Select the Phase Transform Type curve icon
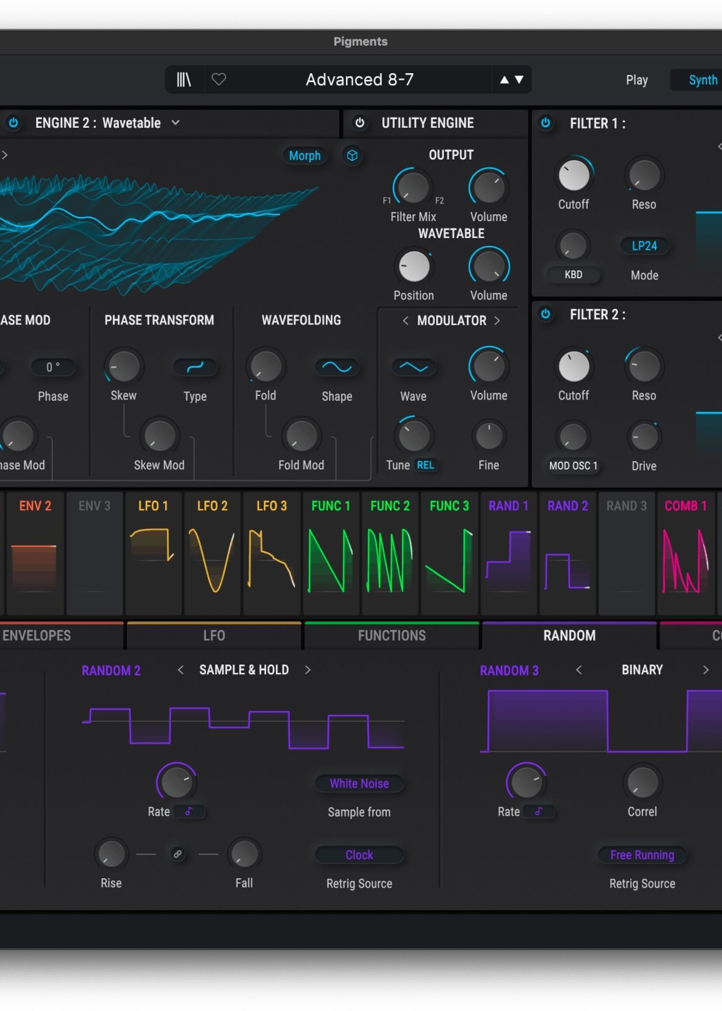Screen dimensions: 722x1011 (x=195, y=367)
